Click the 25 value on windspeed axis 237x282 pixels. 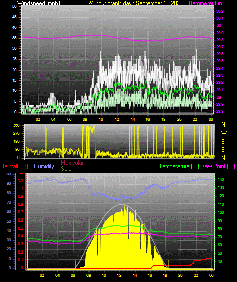(x=14, y=59)
